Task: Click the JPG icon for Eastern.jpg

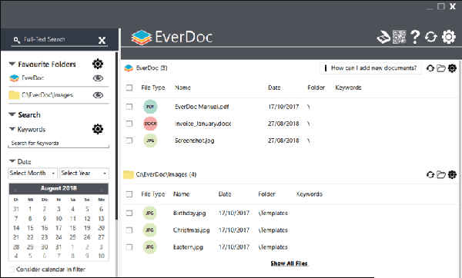Action: (x=149, y=247)
